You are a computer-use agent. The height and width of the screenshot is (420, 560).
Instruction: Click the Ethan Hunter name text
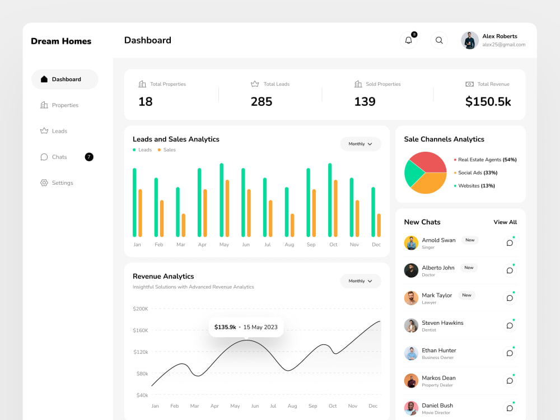pos(439,351)
